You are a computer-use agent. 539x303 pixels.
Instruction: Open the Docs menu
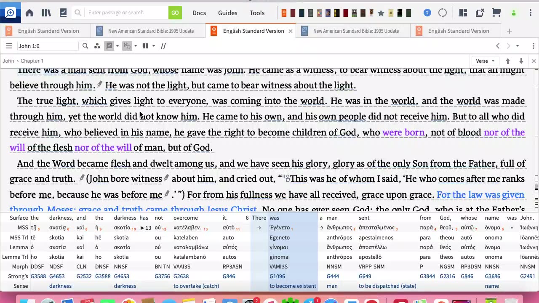click(x=199, y=13)
